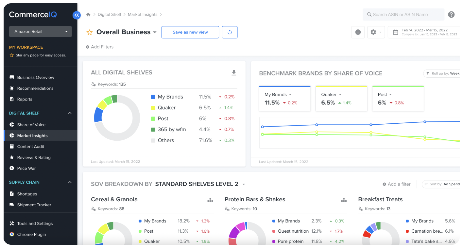Open the Sort by Ad Spend dropdown
Viewport: 463px width, 248px height.
pyautogui.click(x=441, y=184)
